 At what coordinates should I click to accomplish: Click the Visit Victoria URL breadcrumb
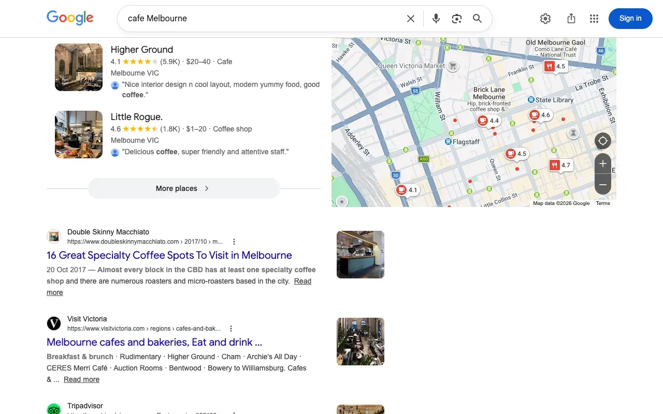coord(144,329)
